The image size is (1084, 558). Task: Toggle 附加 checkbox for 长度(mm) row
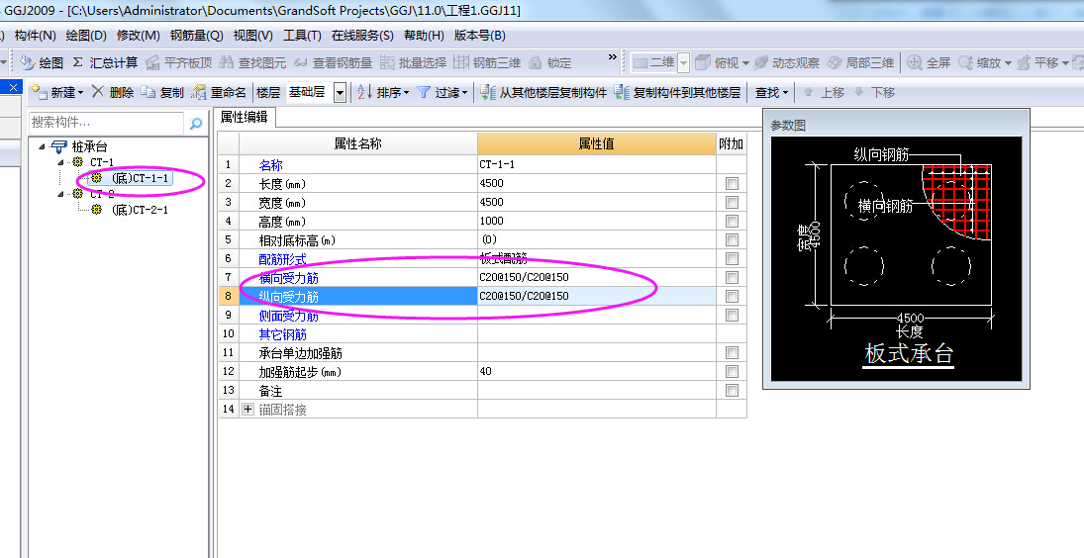(733, 184)
